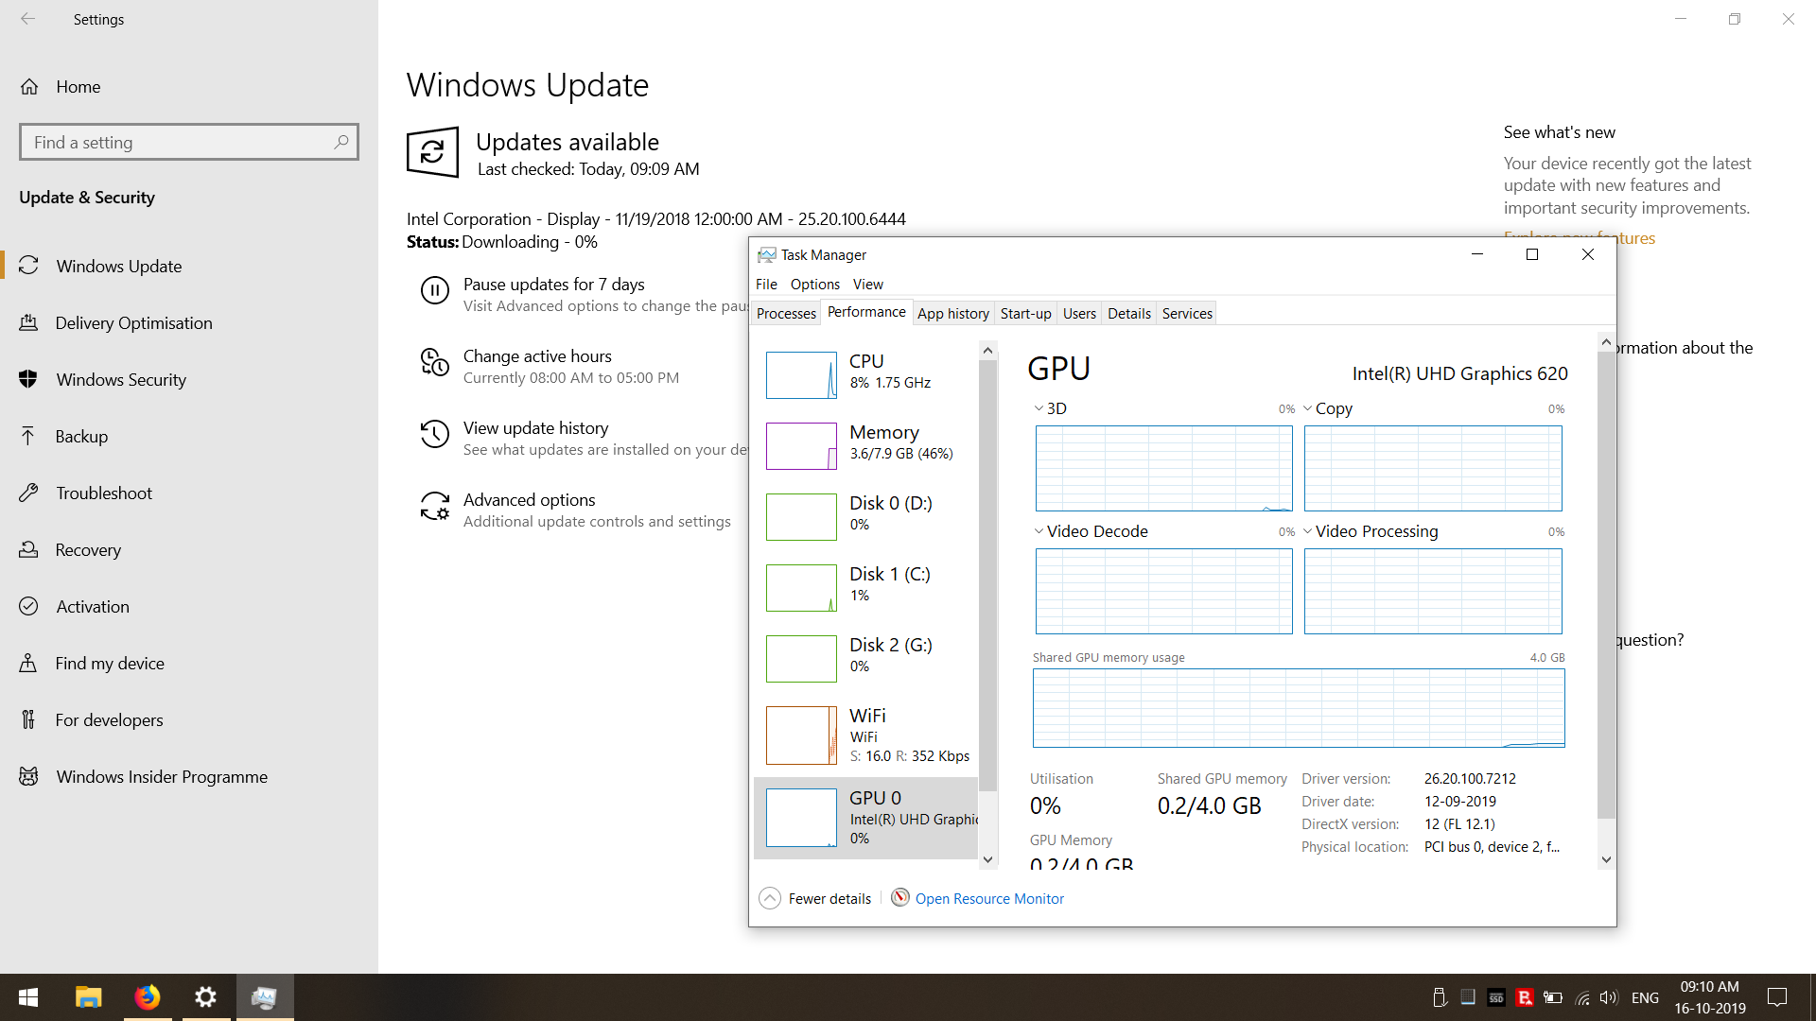Viewport: 1816px width, 1021px height.
Task: Click the search magnifier in Find a setting
Action: [341, 142]
